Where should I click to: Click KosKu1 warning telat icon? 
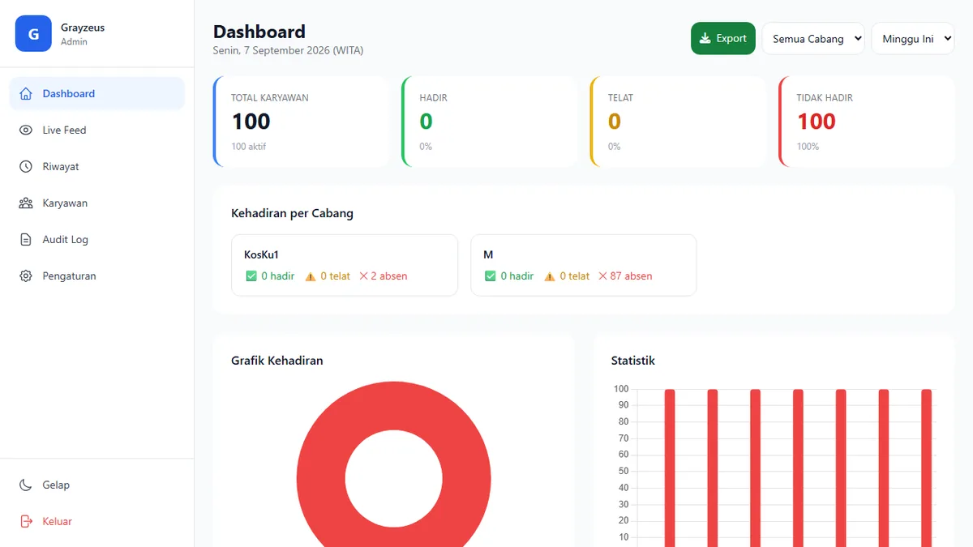(311, 276)
